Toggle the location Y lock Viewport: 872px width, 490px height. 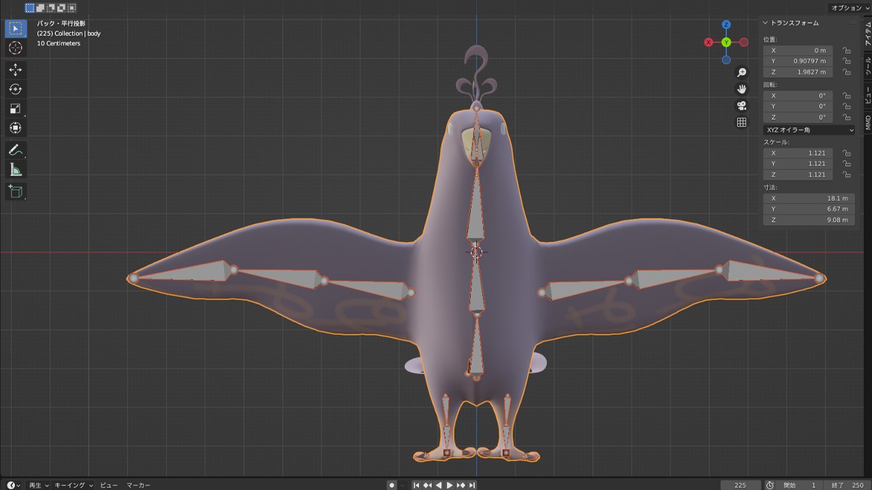click(x=846, y=61)
